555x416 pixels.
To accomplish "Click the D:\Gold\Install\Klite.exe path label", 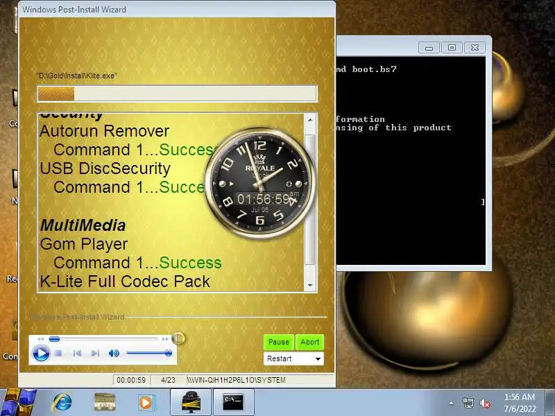I will [x=76, y=76].
